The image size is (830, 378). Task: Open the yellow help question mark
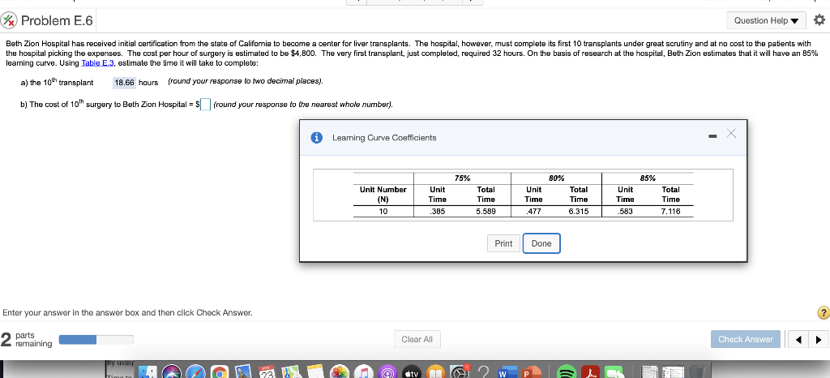click(824, 313)
